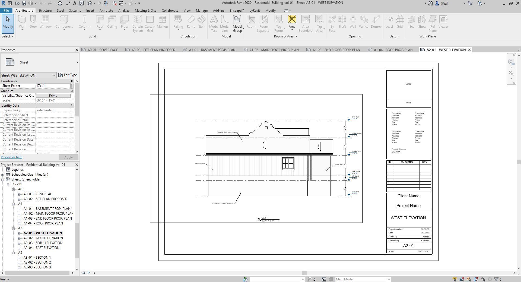521x282 pixels.
Task: Click the Apply button
Action: coord(68,157)
